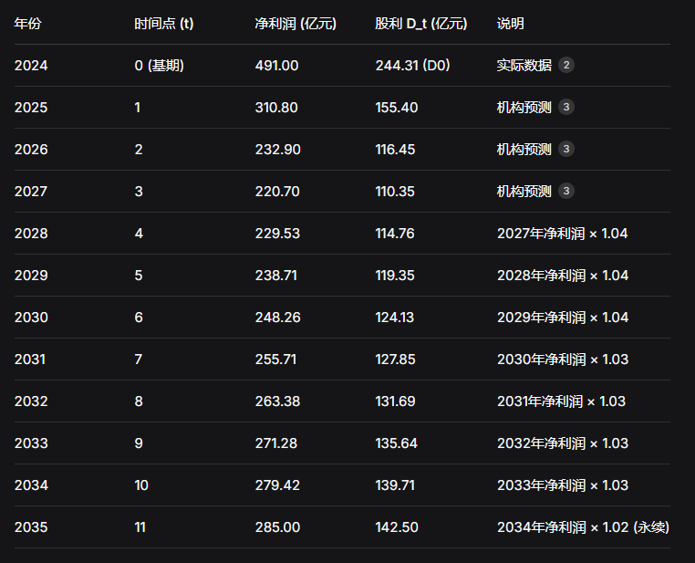Click the dividend value 142.50
The image size is (695, 563).
(x=397, y=527)
